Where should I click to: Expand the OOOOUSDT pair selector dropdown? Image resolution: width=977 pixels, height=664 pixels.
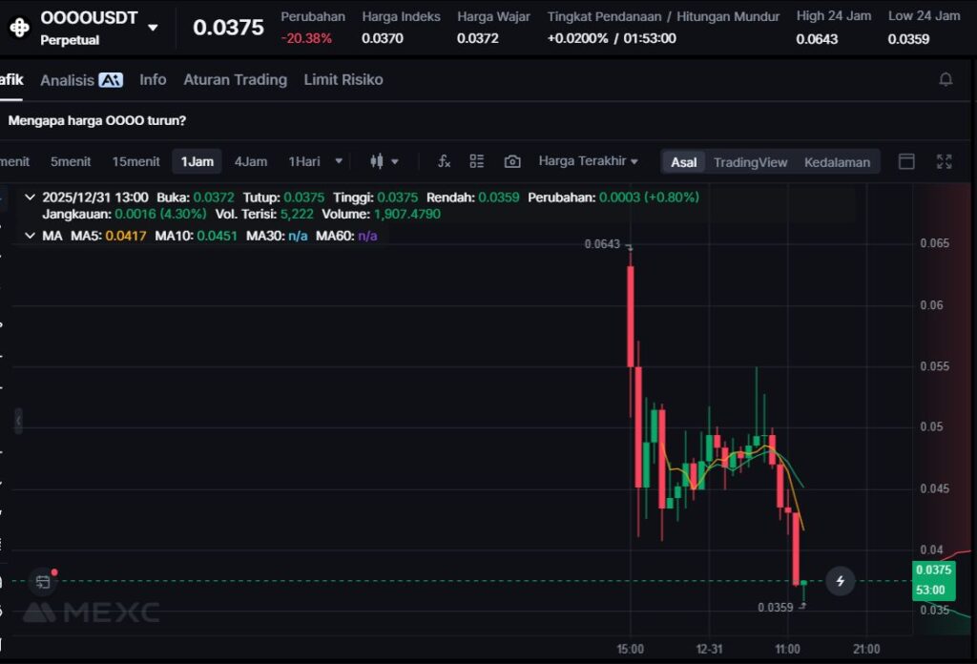(153, 28)
